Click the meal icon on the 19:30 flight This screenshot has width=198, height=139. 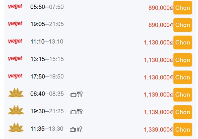click(80, 112)
